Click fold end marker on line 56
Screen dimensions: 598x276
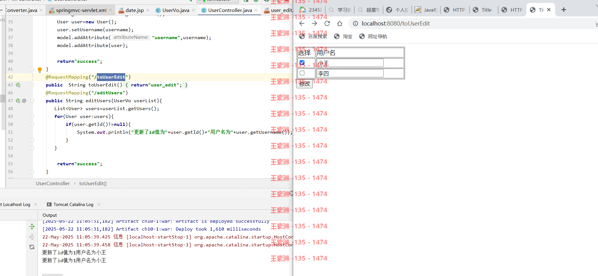pos(32,172)
